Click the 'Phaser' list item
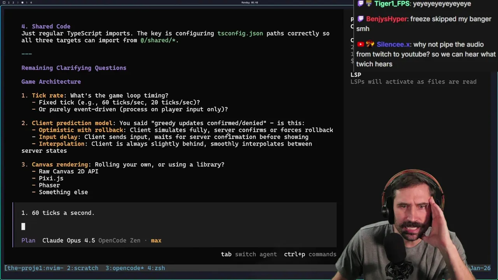Viewport: 498px width, 280px height. point(49,185)
